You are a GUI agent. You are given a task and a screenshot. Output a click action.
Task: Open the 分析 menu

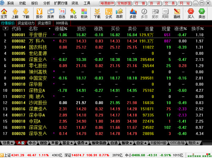click(47, 3)
